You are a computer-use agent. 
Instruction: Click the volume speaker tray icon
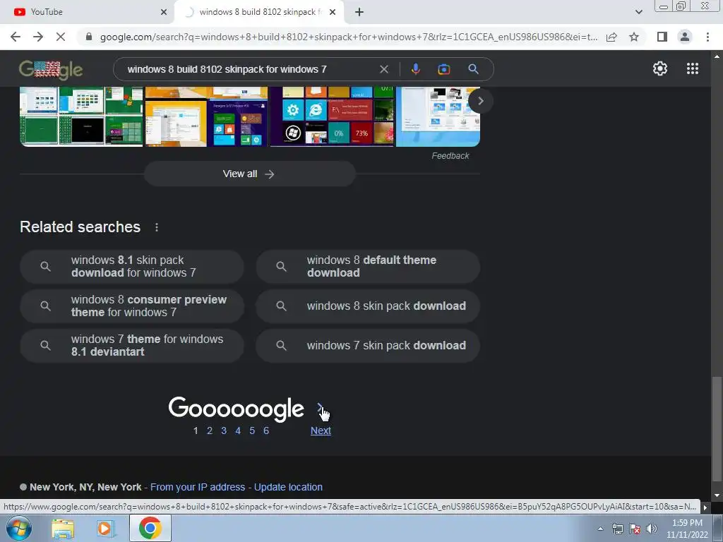[651, 529]
